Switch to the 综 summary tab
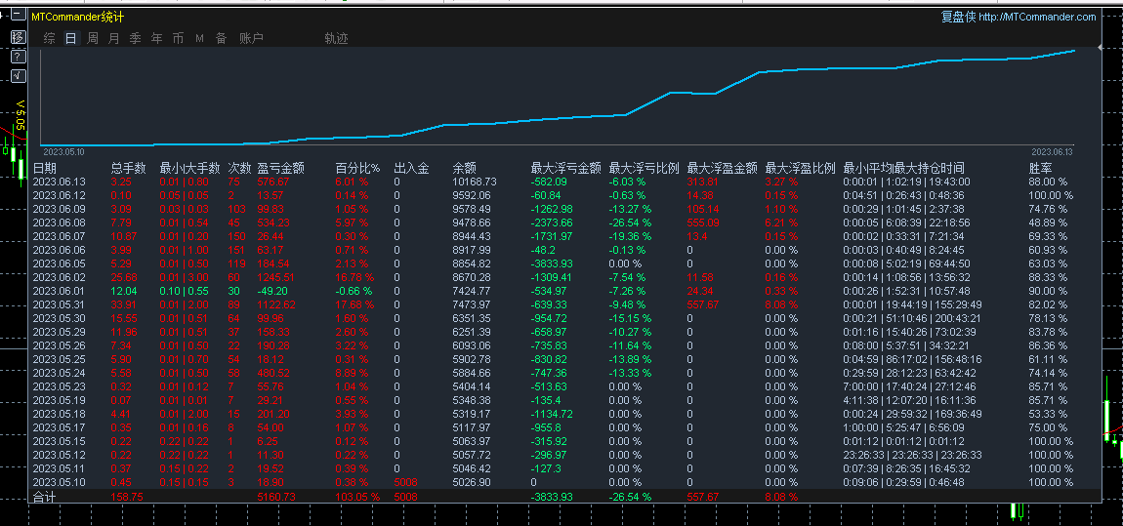The width and height of the screenshot is (1123, 526). [50, 39]
